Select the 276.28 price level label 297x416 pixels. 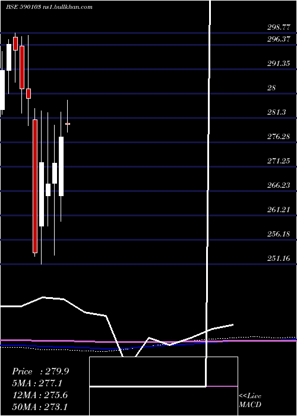coord(279,137)
